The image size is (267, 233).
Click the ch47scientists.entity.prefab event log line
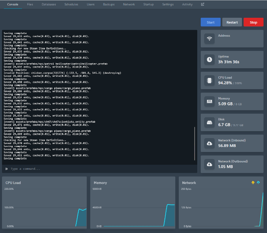[x=49, y=122]
